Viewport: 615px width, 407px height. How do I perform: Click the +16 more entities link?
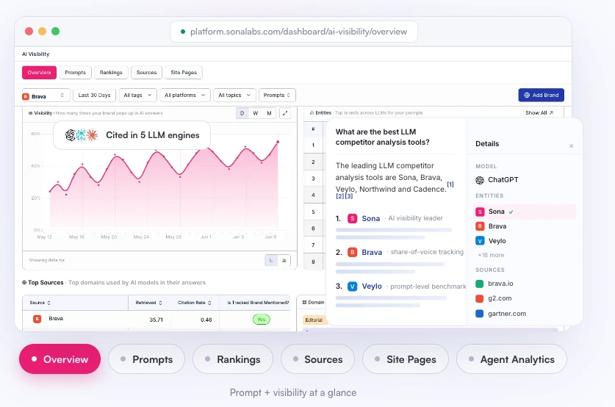coord(491,255)
